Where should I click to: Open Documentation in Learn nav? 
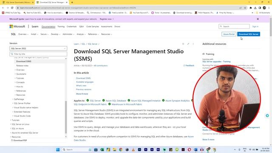48,26
